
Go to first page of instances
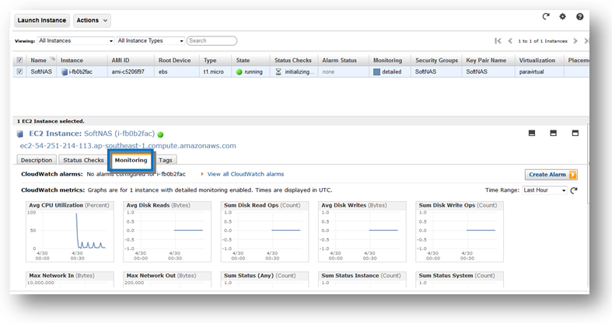pos(498,40)
